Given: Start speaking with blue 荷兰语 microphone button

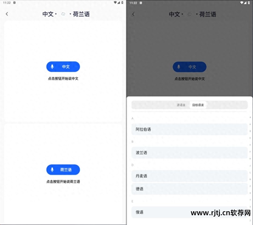Looking at the screenshot, I should click(63, 170).
